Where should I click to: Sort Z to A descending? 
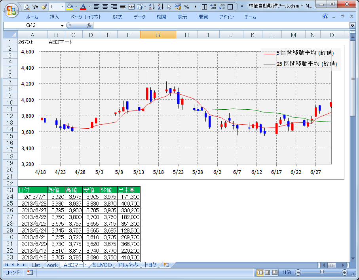[x=160, y=7]
